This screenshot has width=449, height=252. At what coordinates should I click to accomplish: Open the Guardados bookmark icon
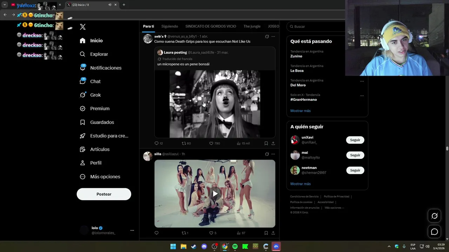click(82, 122)
